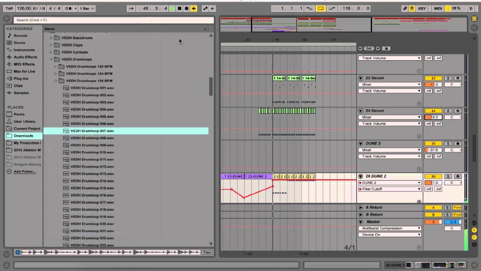Open the 1 Bar quantization menu
The height and width of the screenshot is (271, 481).
[87, 8]
